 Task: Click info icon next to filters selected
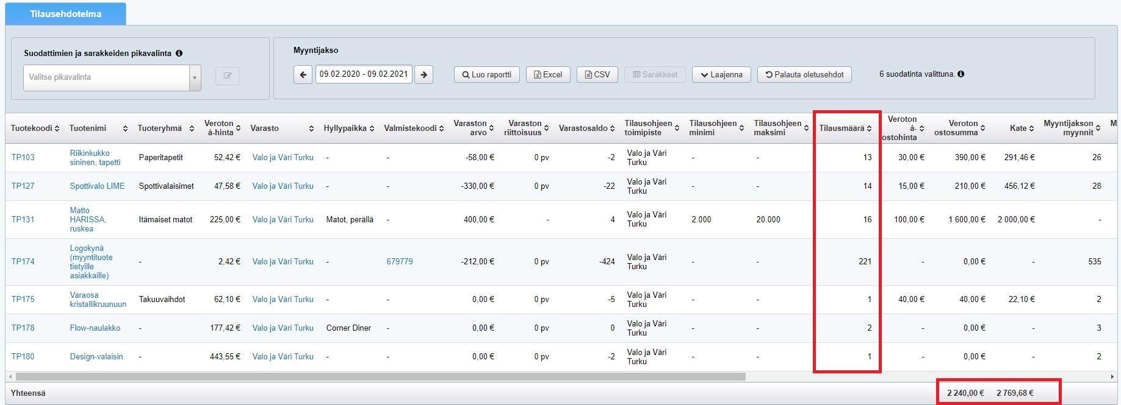(961, 74)
